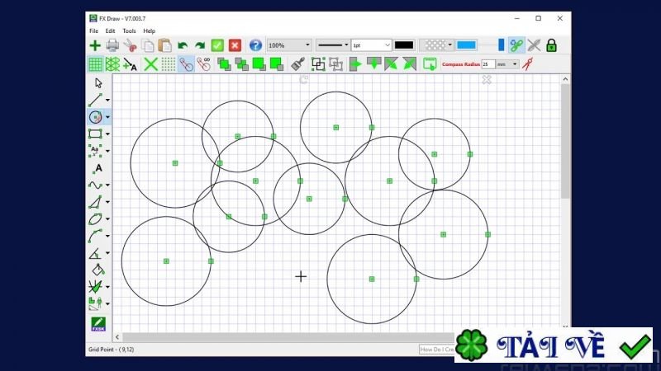The height and width of the screenshot is (371, 661).
Task: Click the copy pages icon
Action: (x=148, y=45)
